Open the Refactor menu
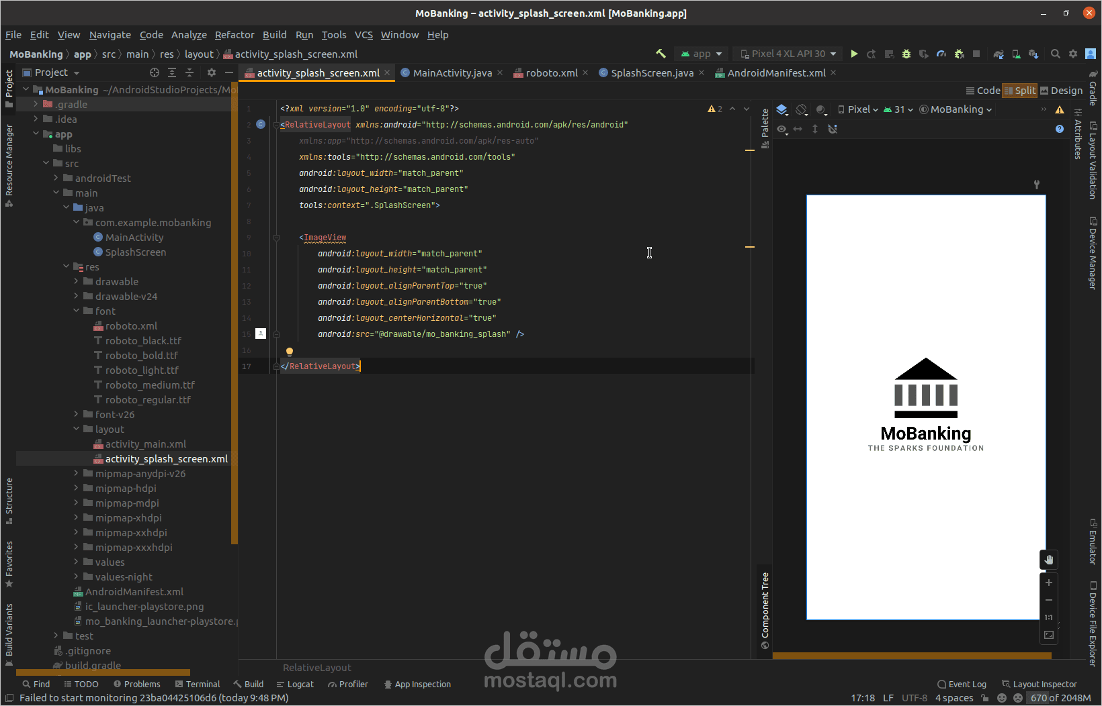Screen dimensions: 1102x706 pos(235,35)
